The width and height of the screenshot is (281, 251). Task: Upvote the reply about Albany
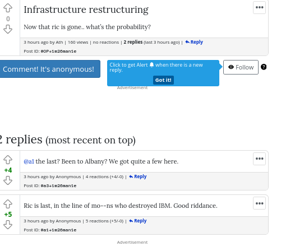[x=8, y=160]
